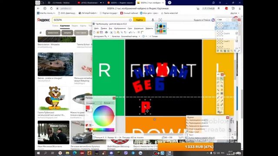Toggle visibility checkbox of Слой 7
Image resolution: width=278 pixels, height=156 pixels.
(236, 26)
